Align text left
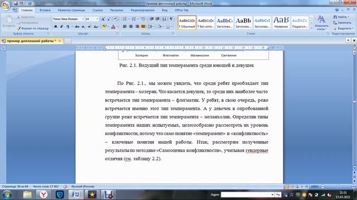This screenshot has width=357, height=200. (x=125, y=27)
